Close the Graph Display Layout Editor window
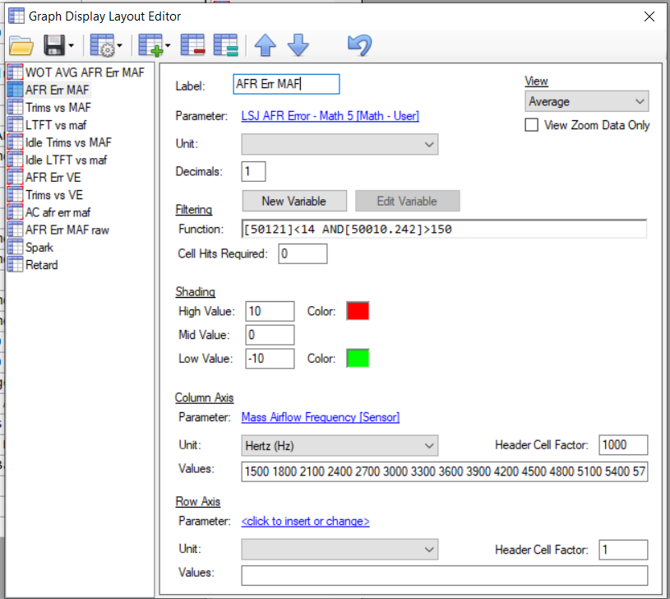The width and height of the screenshot is (670, 599). pos(649,16)
